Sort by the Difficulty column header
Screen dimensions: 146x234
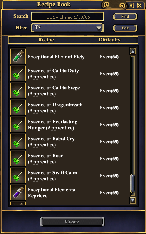point(109,40)
